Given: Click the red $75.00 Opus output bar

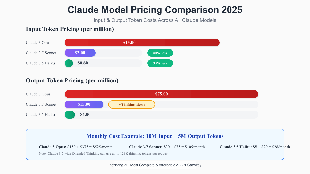Looking at the screenshot, I should [x=161, y=94].
